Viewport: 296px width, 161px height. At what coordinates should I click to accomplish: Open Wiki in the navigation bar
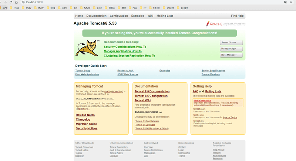[150, 16]
